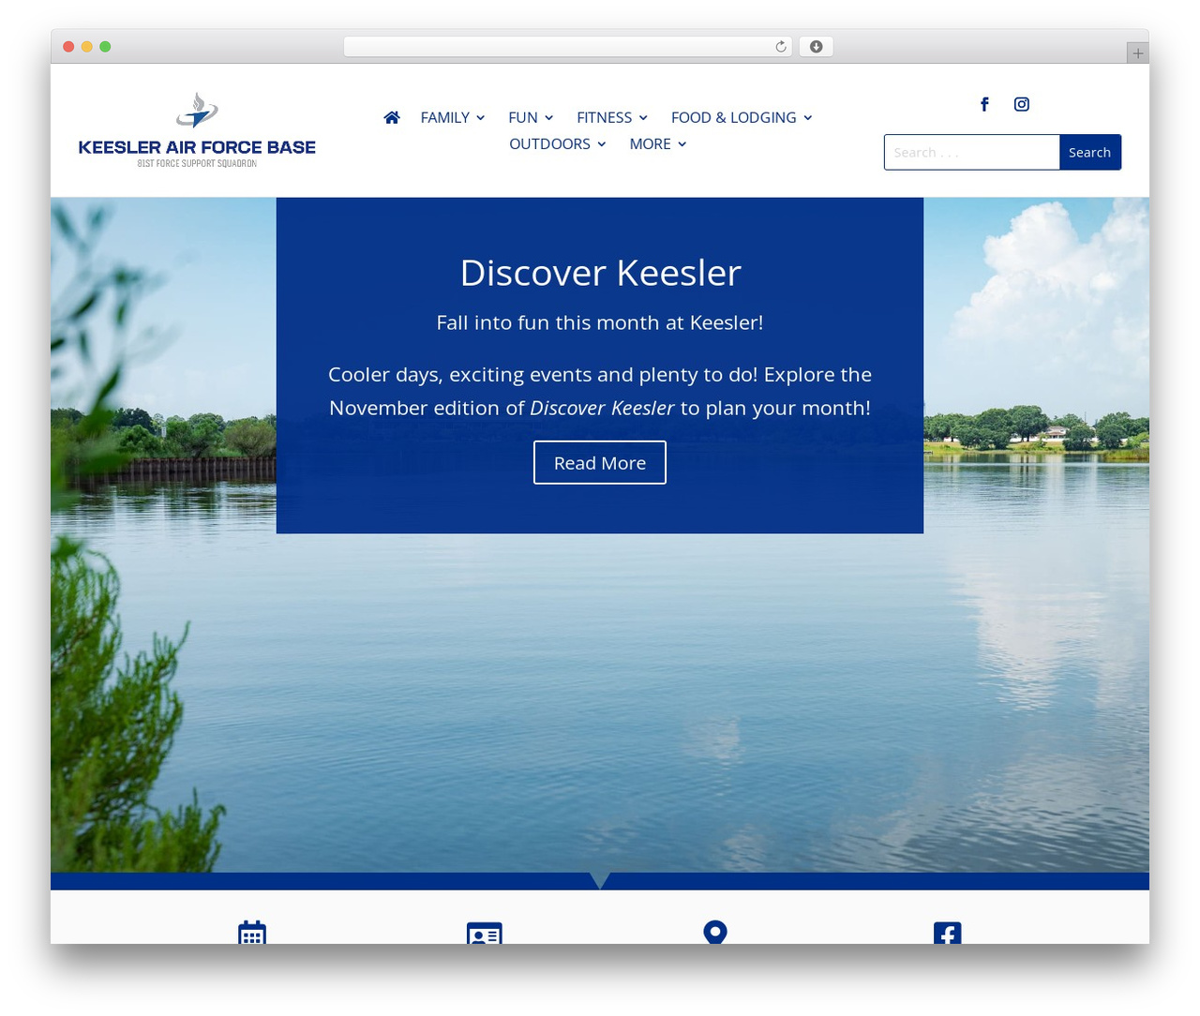Expand the FUN menu chevron
Screen dimensions: 1200x1016
click(548, 118)
